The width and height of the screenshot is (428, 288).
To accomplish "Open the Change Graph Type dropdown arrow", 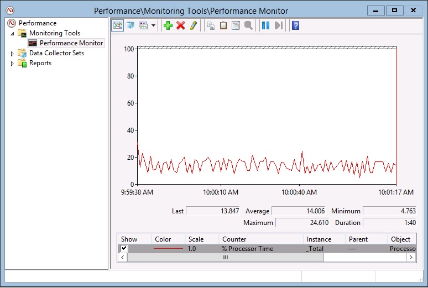I will [x=153, y=26].
